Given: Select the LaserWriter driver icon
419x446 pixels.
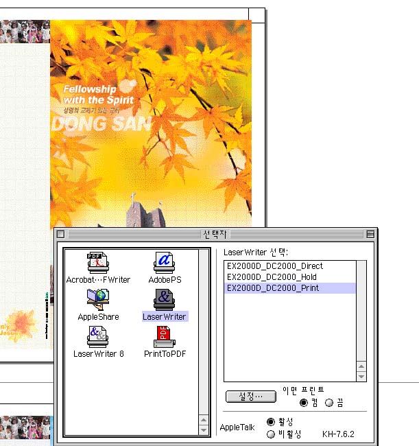Looking at the screenshot, I should click(x=165, y=301).
